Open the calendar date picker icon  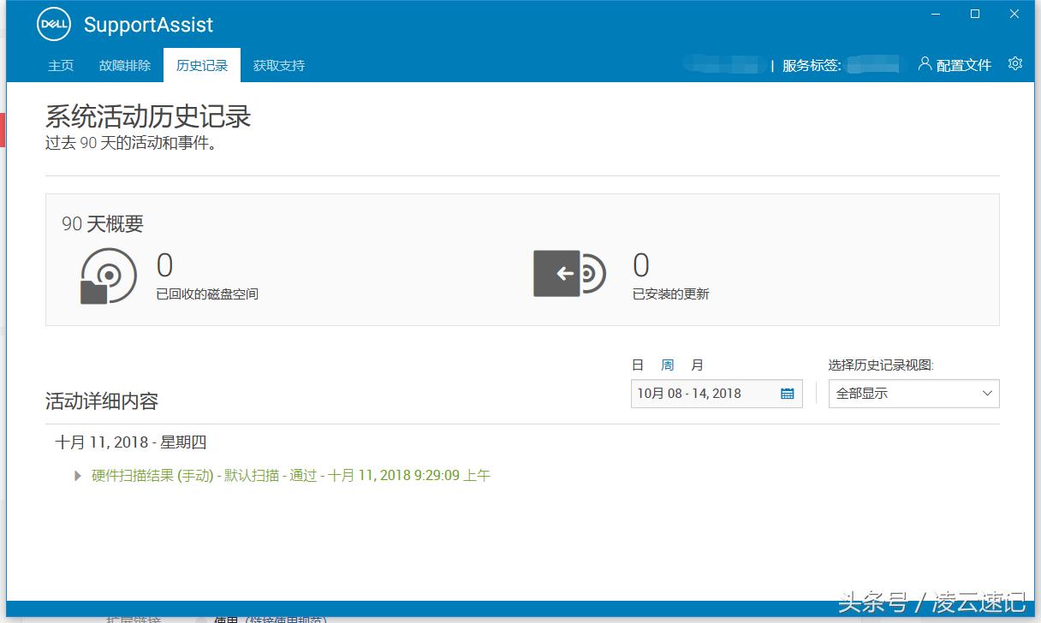click(x=788, y=393)
